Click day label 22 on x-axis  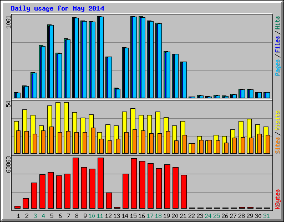click(191, 216)
